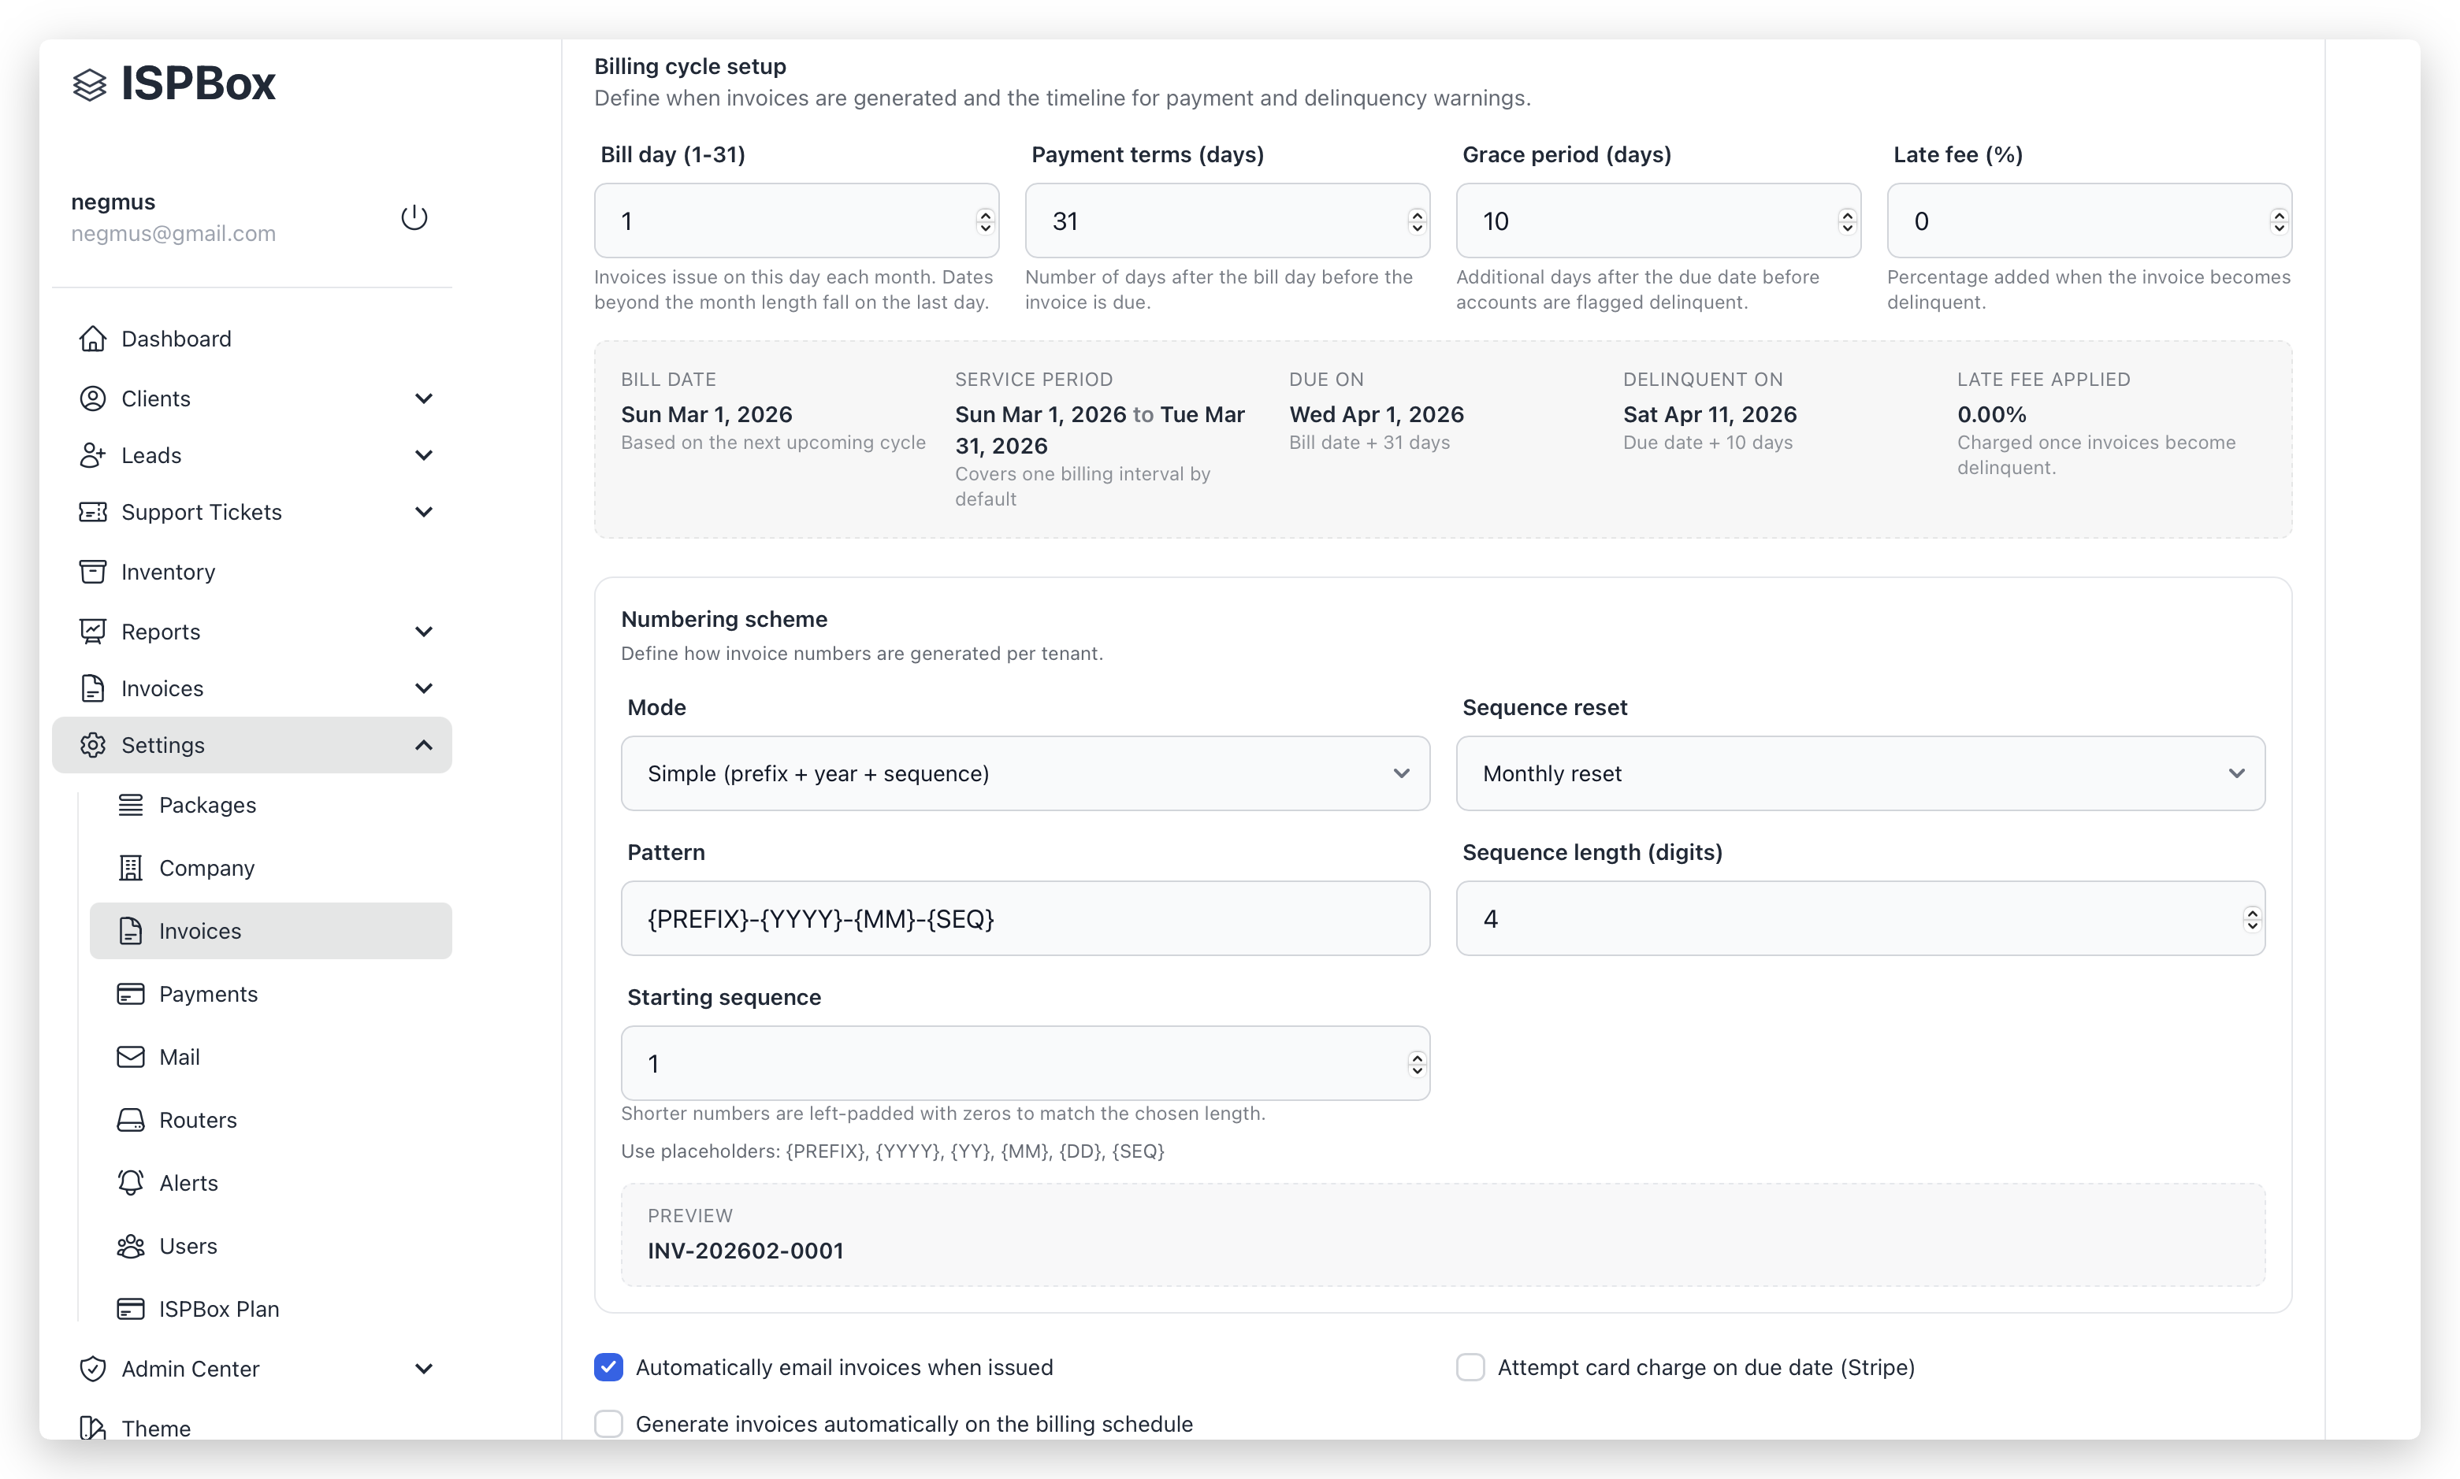This screenshot has width=2460, height=1479.
Task: Open Packages settings page
Action: (207, 806)
